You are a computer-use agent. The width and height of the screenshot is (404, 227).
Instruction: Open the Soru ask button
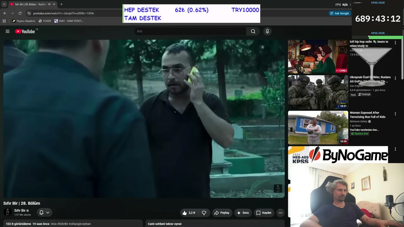click(x=243, y=213)
